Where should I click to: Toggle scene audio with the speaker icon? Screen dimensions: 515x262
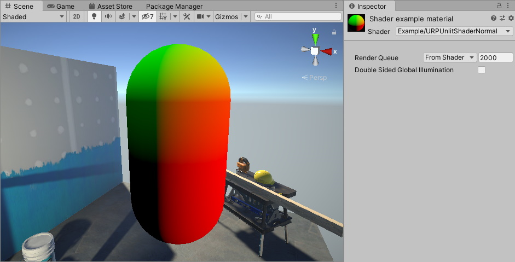108,16
